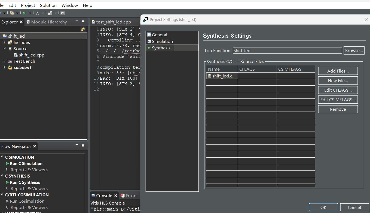
Task: Close the Project Settings dialog with X
Action: coord(366,19)
